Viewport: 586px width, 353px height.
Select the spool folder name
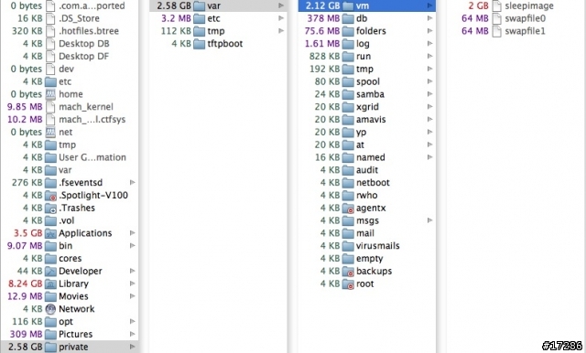point(368,81)
